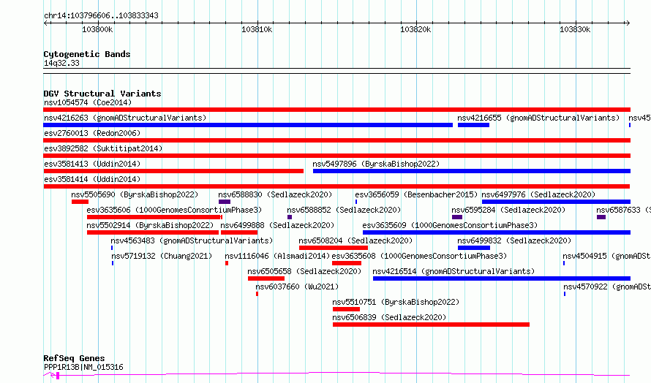Screen dimensions: 651x383
Task: Open nsv5505690 (ByrskaBishop2022) label
Action: point(135,194)
